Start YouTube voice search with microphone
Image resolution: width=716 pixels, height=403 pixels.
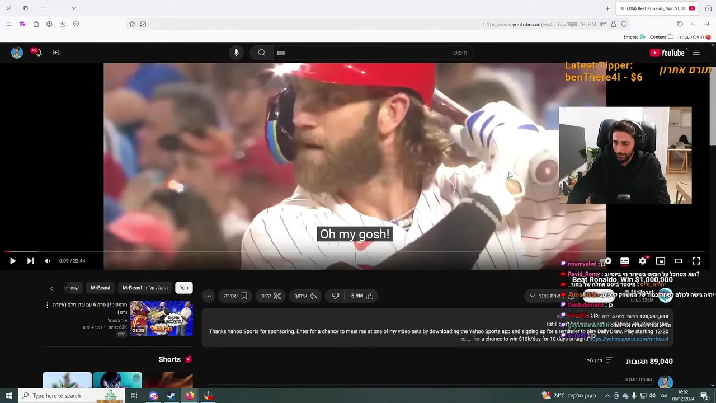[x=236, y=53]
